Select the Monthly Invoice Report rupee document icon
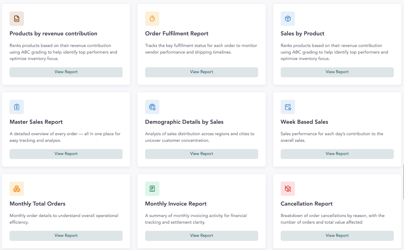 pyautogui.click(x=152, y=189)
